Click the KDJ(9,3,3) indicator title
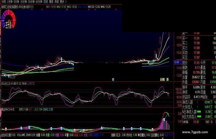The width and height of the screenshot is (216, 139). (6, 84)
